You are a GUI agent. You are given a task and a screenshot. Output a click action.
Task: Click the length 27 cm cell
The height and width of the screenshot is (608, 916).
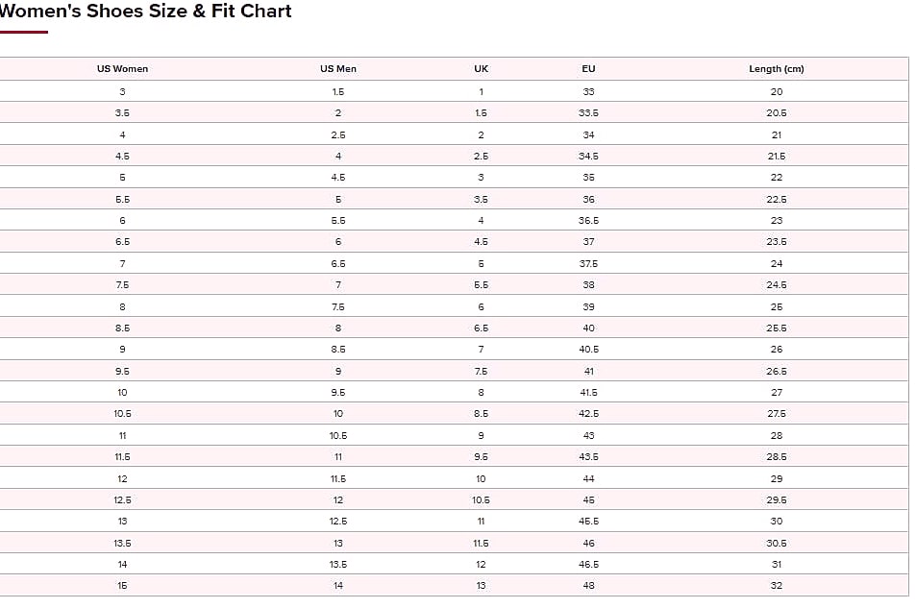pyautogui.click(x=777, y=393)
